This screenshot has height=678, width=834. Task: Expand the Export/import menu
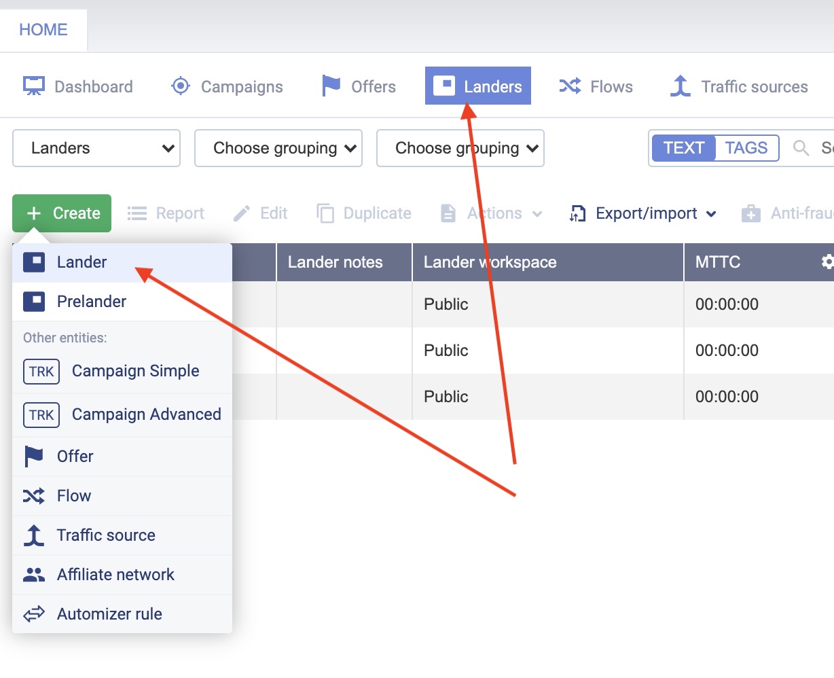coord(643,213)
